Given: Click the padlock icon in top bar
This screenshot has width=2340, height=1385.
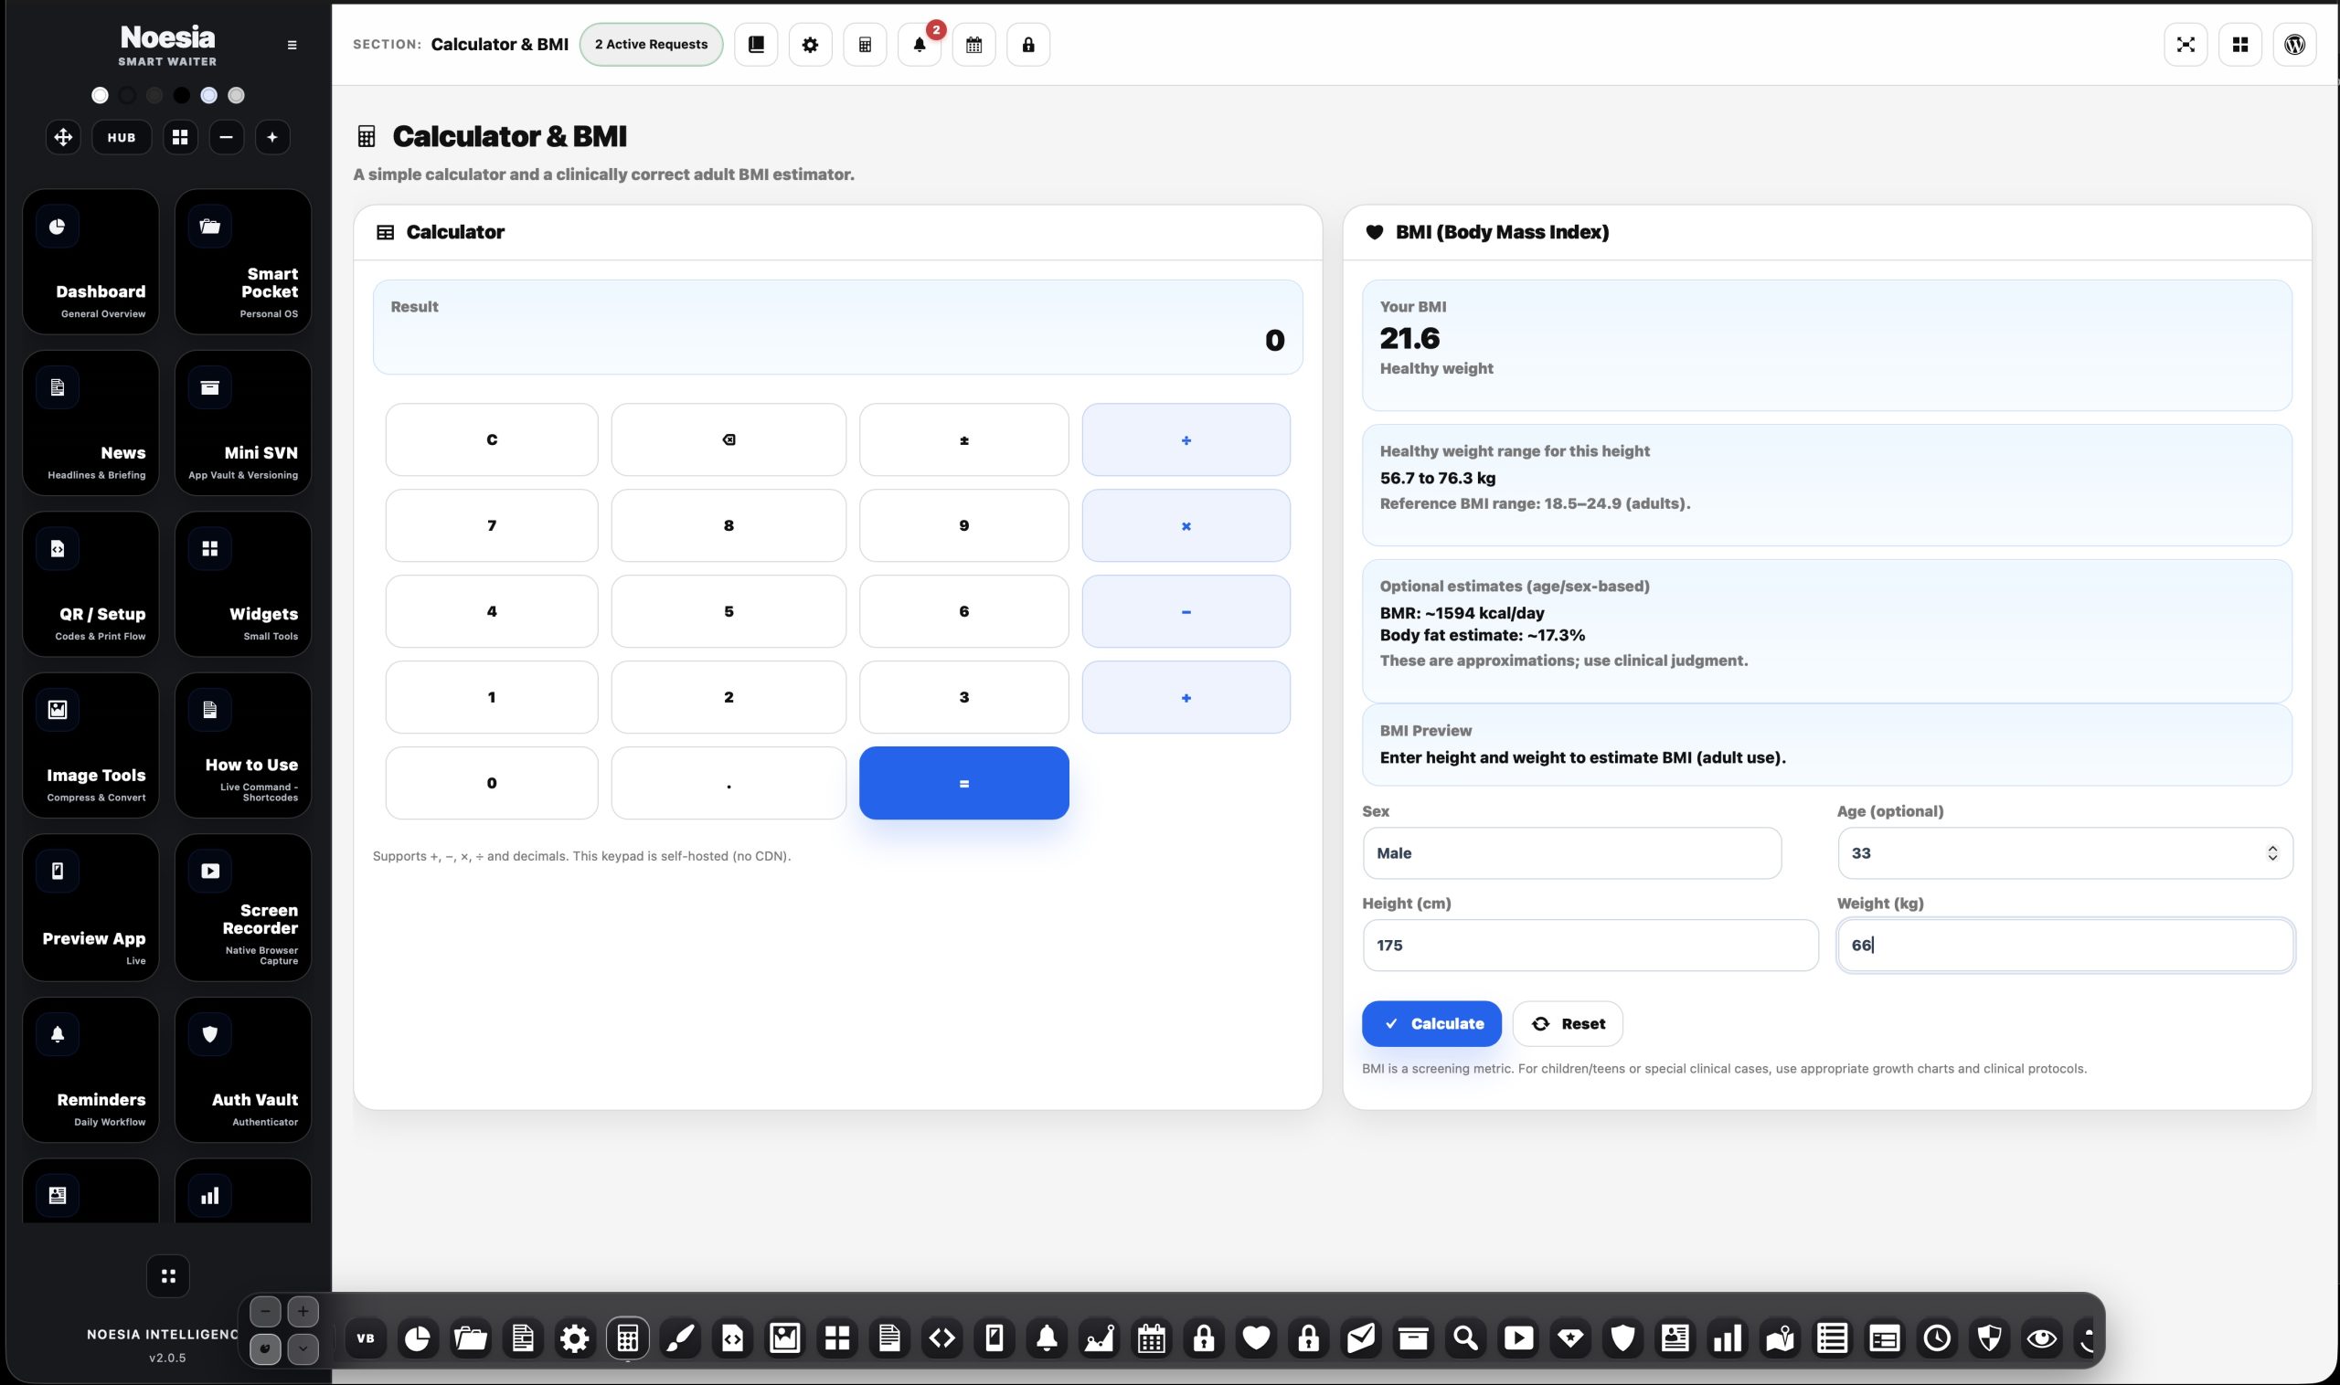Looking at the screenshot, I should pyautogui.click(x=1028, y=44).
